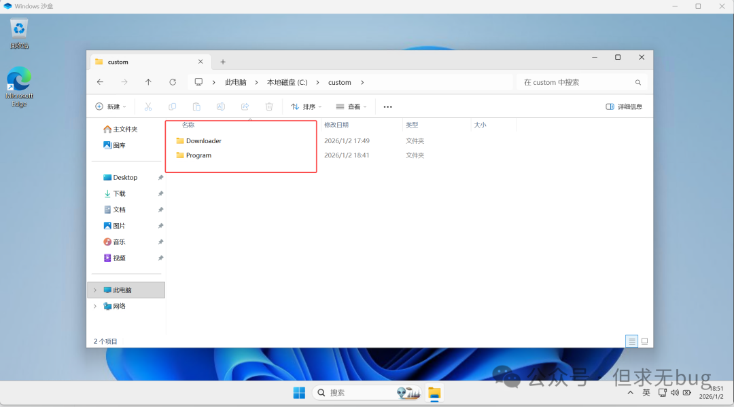Go up one directory level
This screenshot has width=734, height=407.
tap(148, 82)
